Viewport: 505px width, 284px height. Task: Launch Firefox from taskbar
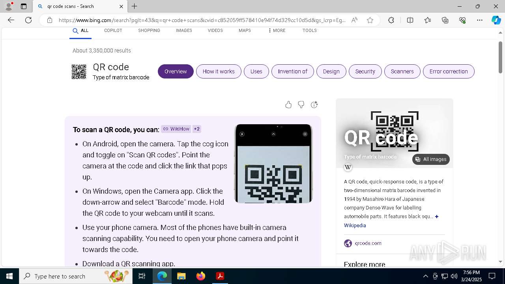(201, 276)
